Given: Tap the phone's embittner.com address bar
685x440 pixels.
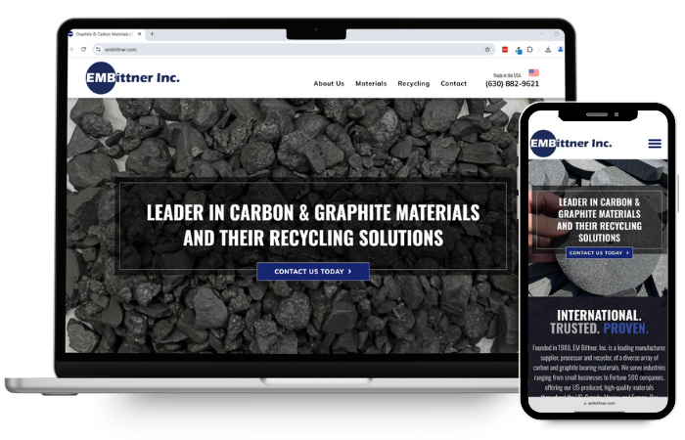Looking at the screenshot, I should pyautogui.click(x=599, y=403).
